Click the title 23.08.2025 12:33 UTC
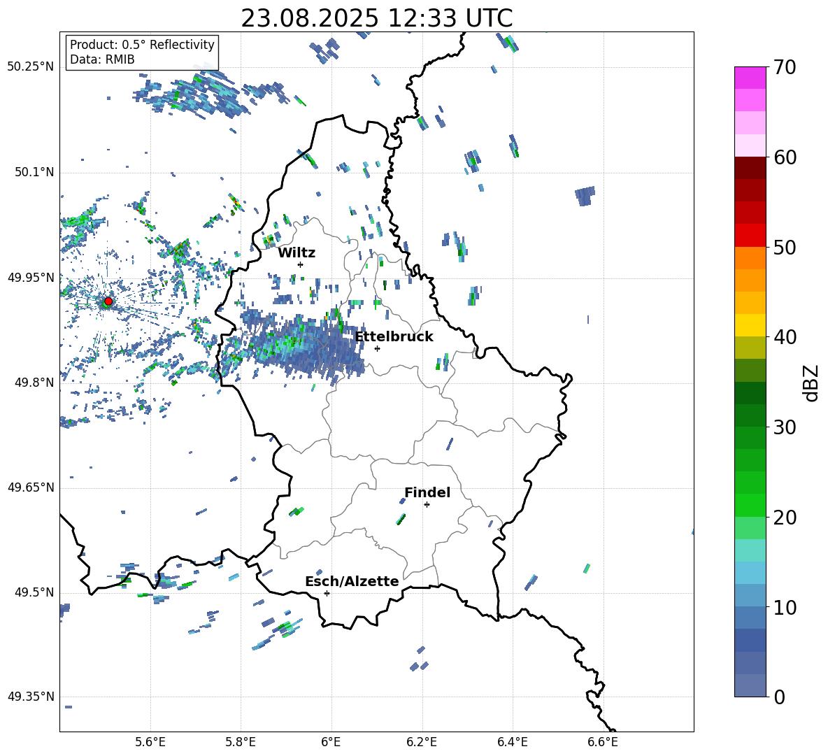The height and width of the screenshot is (756, 828). (377, 18)
